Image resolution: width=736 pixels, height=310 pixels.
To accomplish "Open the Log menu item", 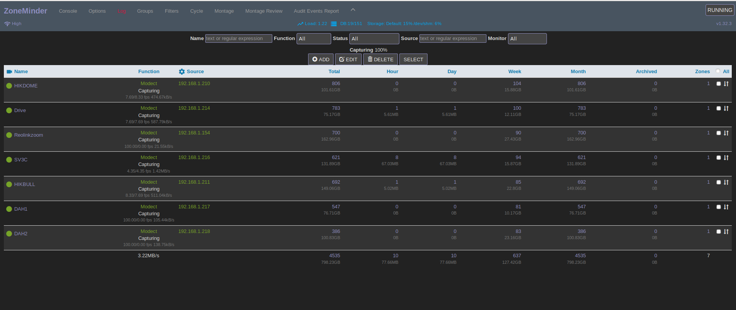I will pos(122,11).
